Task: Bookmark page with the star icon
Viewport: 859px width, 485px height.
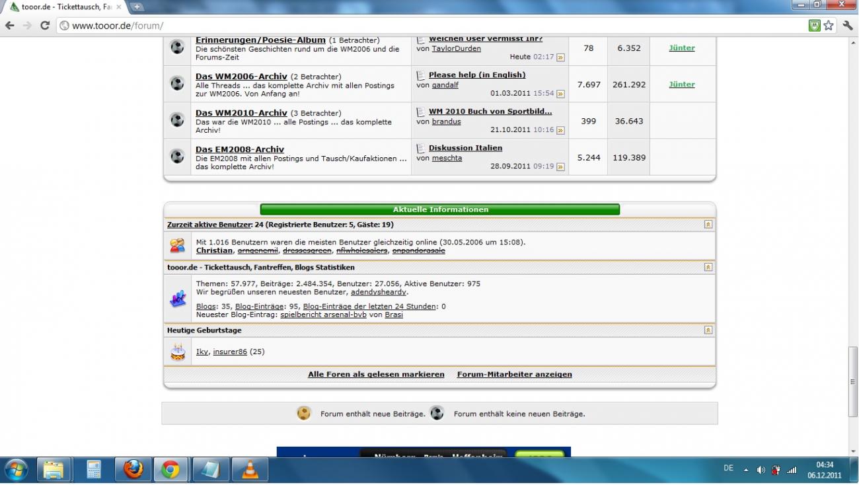Action: (829, 26)
